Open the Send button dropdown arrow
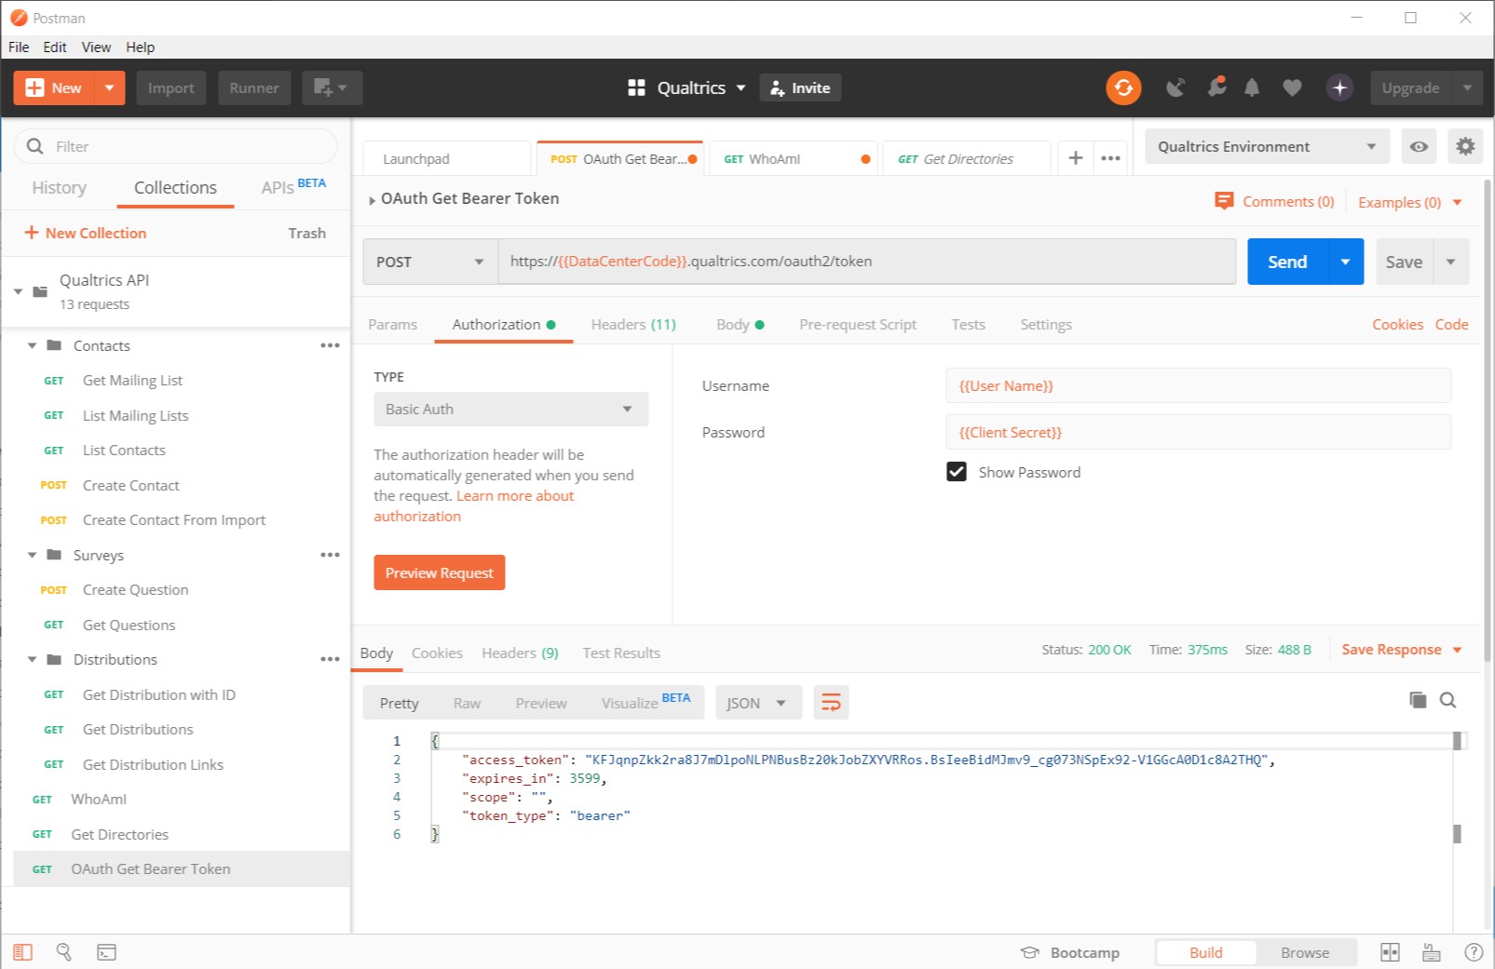Viewport: 1495px width, 969px height. click(x=1345, y=262)
